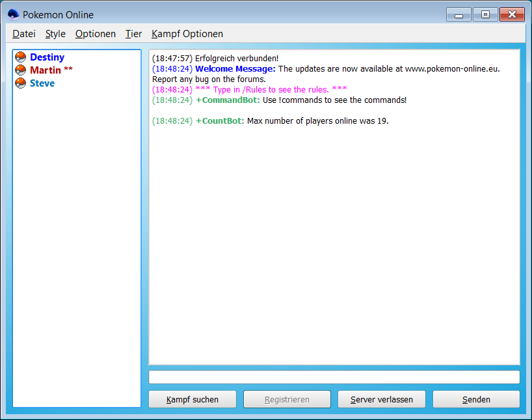
Task: Maximize the Pokemon Online window
Action: (x=485, y=14)
